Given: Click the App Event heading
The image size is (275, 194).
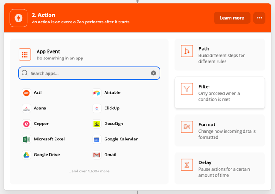Looking at the screenshot, I should pyautogui.click(x=48, y=52).
